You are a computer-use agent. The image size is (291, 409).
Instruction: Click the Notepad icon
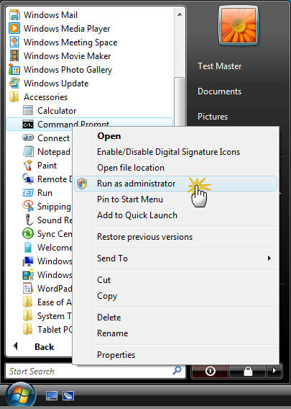click(x=28, y=151)
